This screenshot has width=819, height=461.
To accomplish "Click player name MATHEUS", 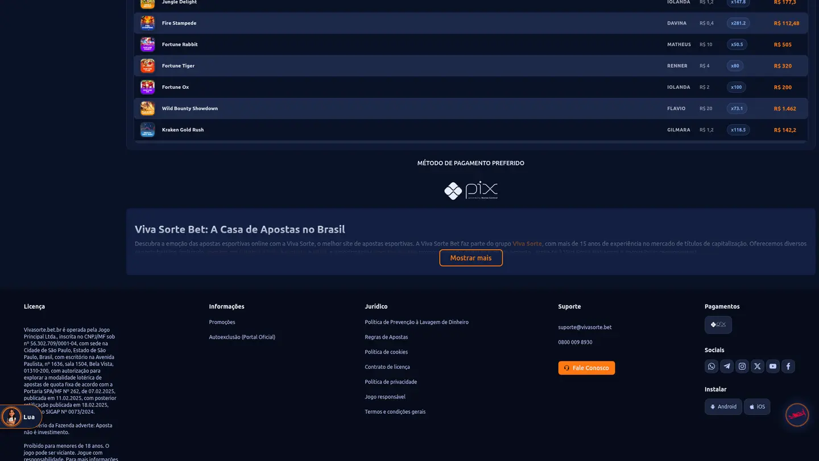I will (679, 44).
